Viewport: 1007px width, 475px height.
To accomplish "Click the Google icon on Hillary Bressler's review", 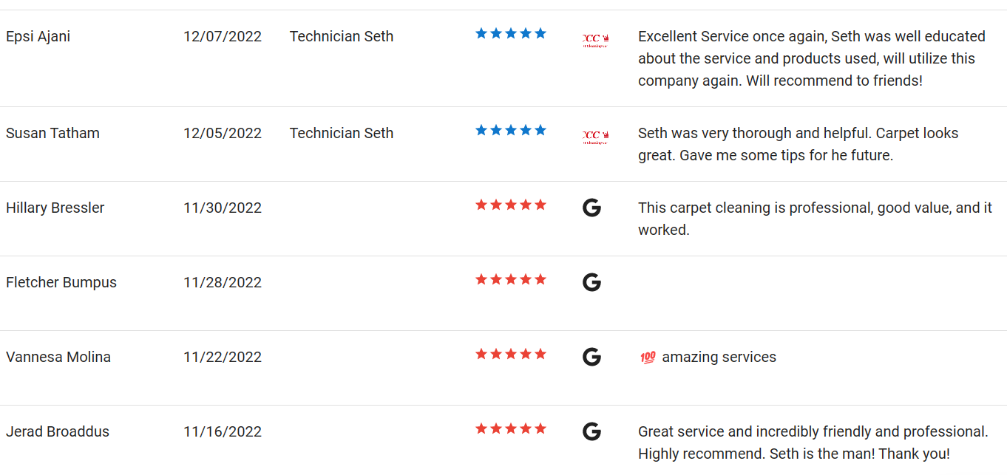I will click(x=591, y=208).
